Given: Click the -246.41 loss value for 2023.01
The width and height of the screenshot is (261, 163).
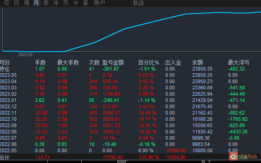Looking at the screenshot, I should click(x=111, y=100).
